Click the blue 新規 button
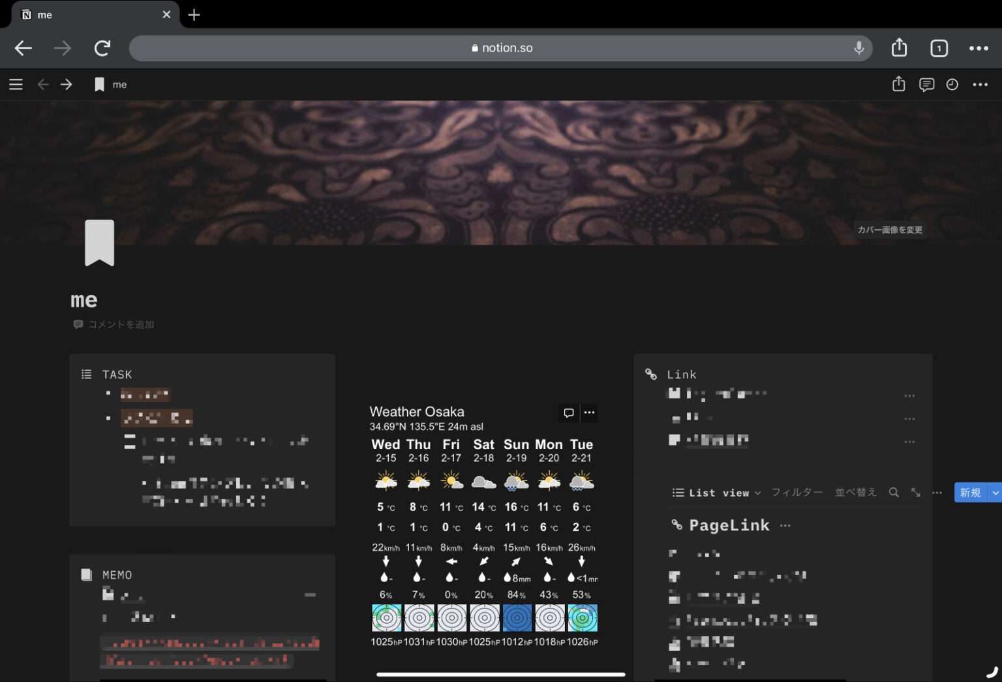 click(970, 493)
